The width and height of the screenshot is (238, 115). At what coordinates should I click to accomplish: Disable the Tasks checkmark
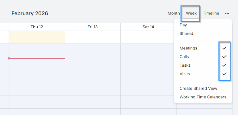tap(224, 65)
